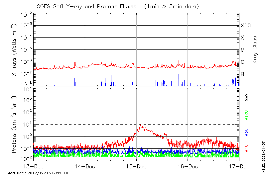
Task: Click the vertical 'Xray Class' axis title
Action: pos(255,50)
